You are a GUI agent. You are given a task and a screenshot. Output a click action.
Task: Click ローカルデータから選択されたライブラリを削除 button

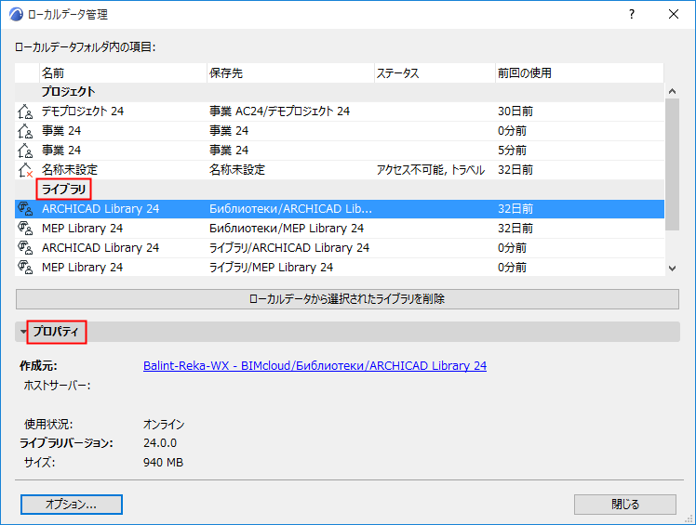[x=348, y=299]
